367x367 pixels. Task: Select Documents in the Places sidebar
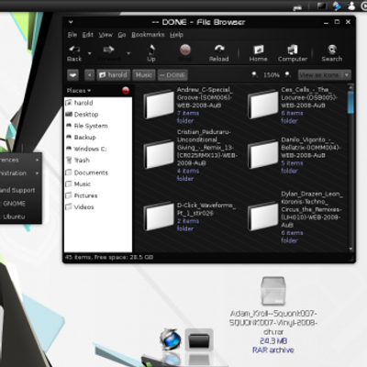coord(98,172)
